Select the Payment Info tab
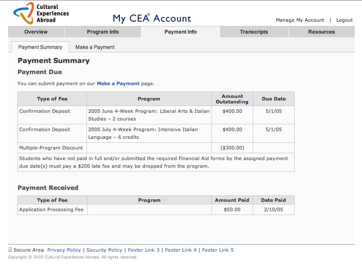 point(180,32)
